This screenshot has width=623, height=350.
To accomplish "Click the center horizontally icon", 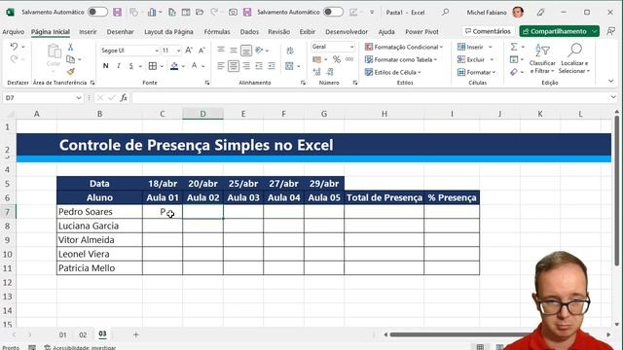I will tap(234, 66).
